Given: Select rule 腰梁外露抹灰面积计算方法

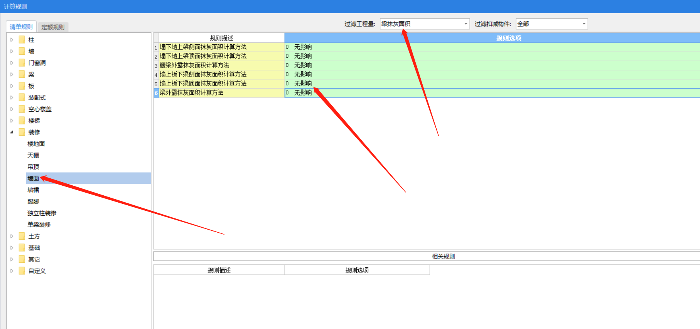Looking at the screenshot, I should click(x=222, y=65).
